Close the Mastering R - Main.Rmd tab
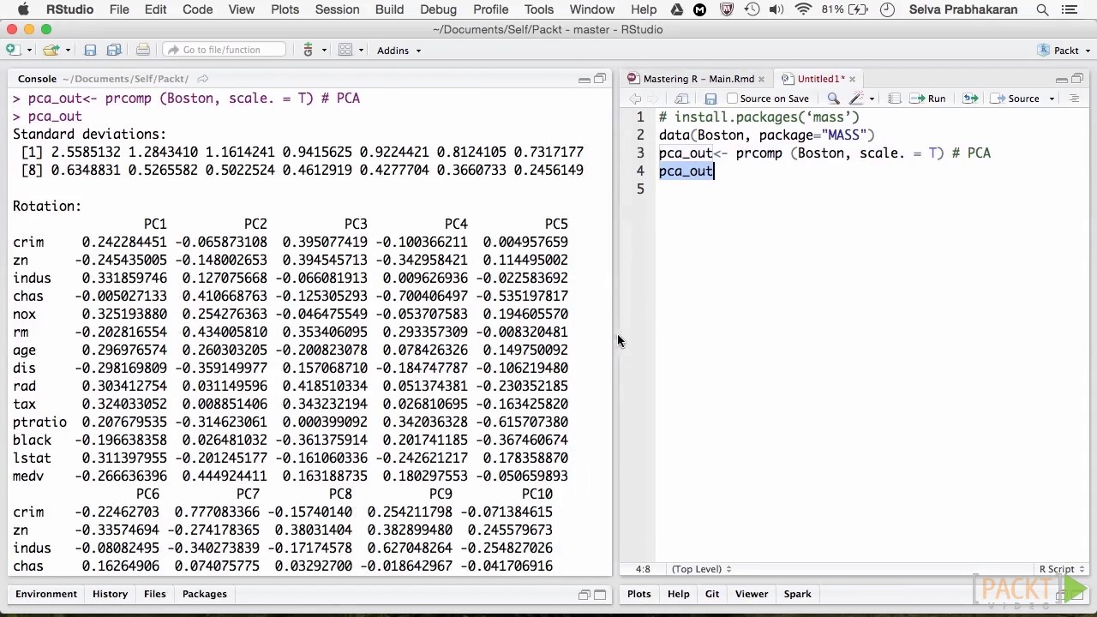Image resolution: width=1097 pixels, height=617 pixels. coord(761,79)
